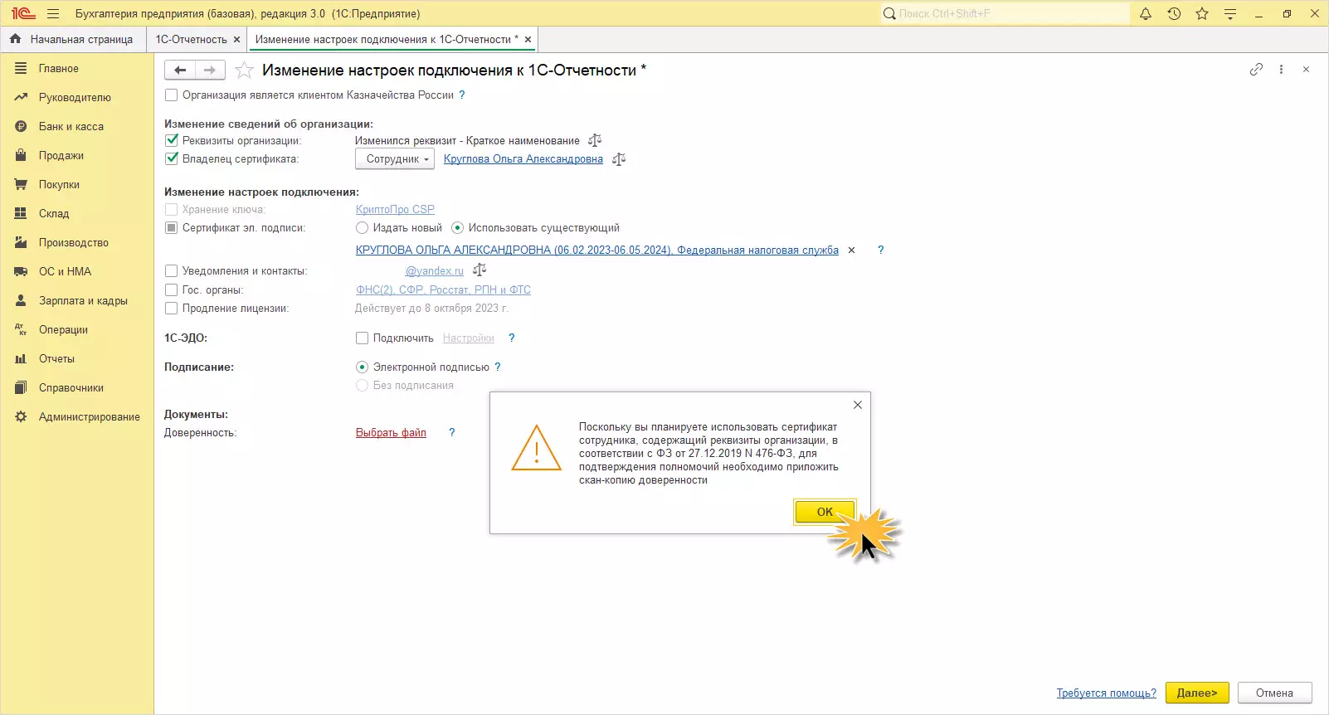1329x715 pixels.
Task: Compare changes icon next to Краткое наименование
Action: pyautogui.click(x=595, y=140)
